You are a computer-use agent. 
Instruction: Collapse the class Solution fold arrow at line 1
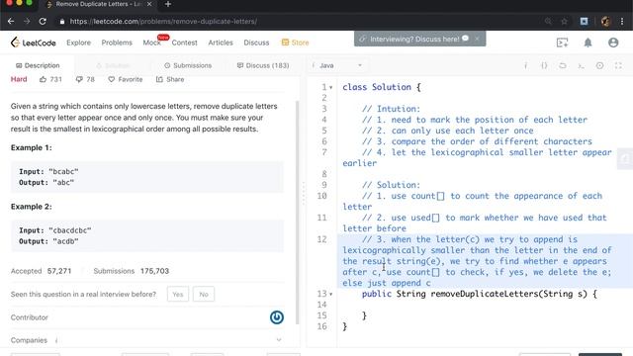pyautogui.click(x=331, y=87)
